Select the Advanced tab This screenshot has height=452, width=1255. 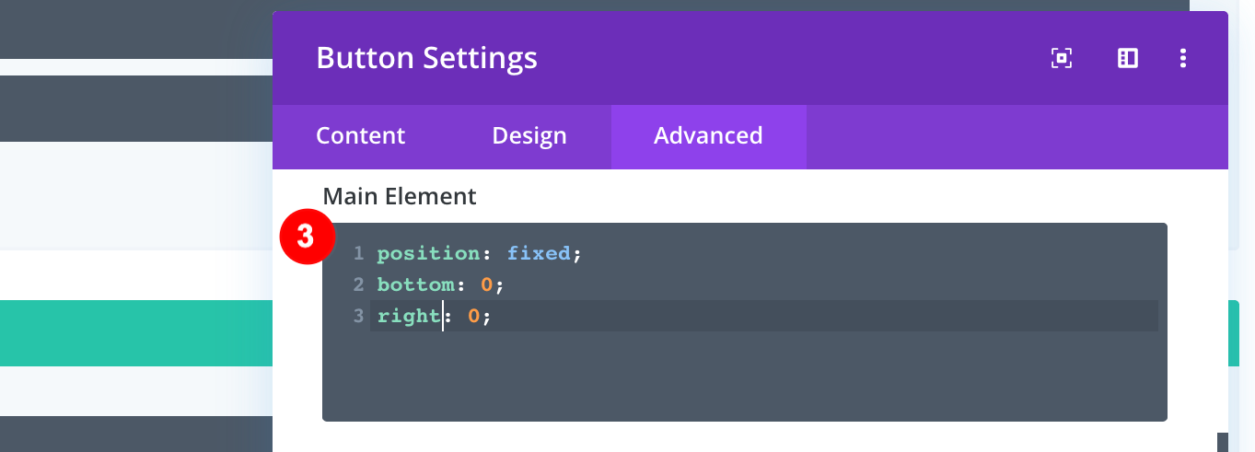(708, 136)
